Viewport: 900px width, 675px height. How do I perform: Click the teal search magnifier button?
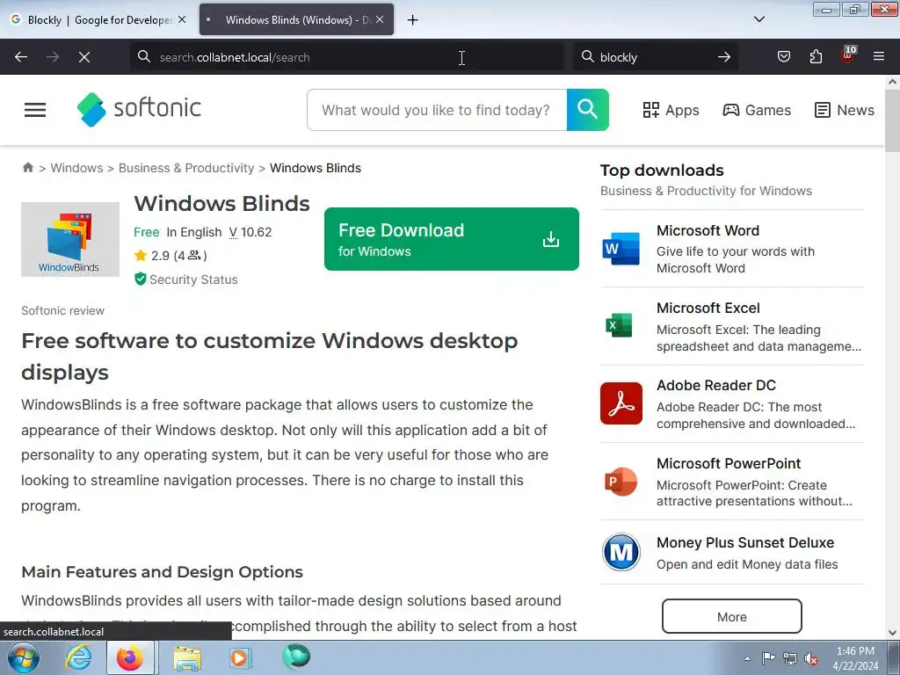tap(587, 110)
